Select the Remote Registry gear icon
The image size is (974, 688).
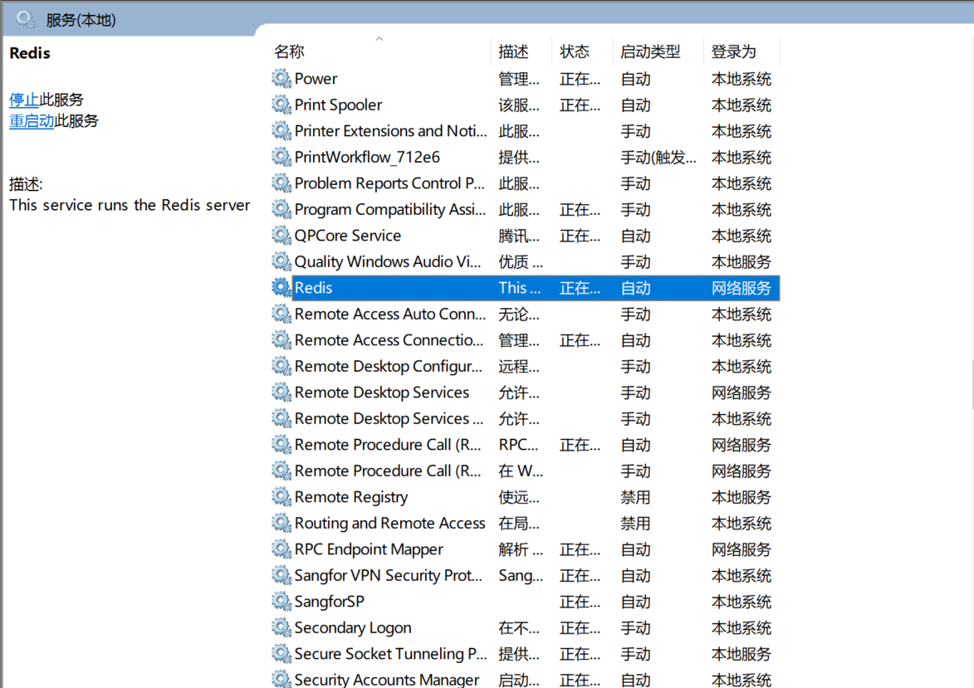coord(281,497)
